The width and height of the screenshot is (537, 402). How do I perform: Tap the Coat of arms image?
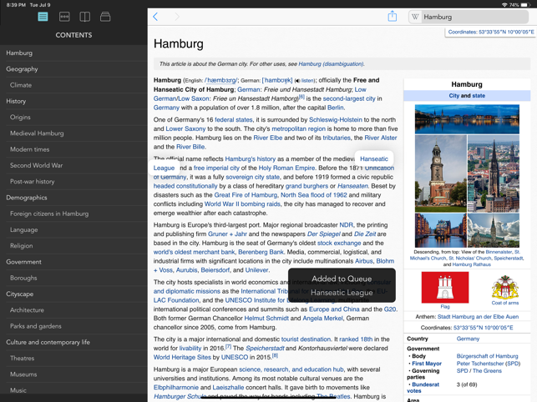pyautogui.click(x=504, y=287)
